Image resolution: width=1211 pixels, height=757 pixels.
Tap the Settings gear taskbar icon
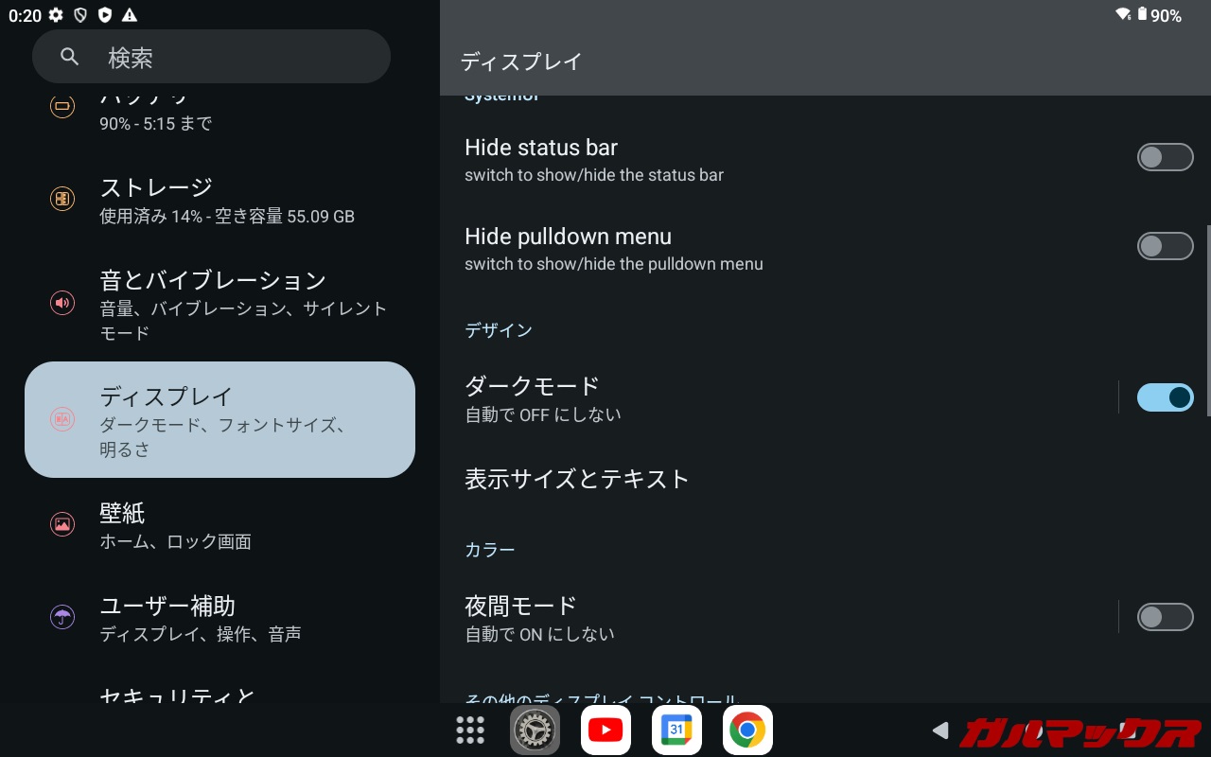[x=535, y=730]
